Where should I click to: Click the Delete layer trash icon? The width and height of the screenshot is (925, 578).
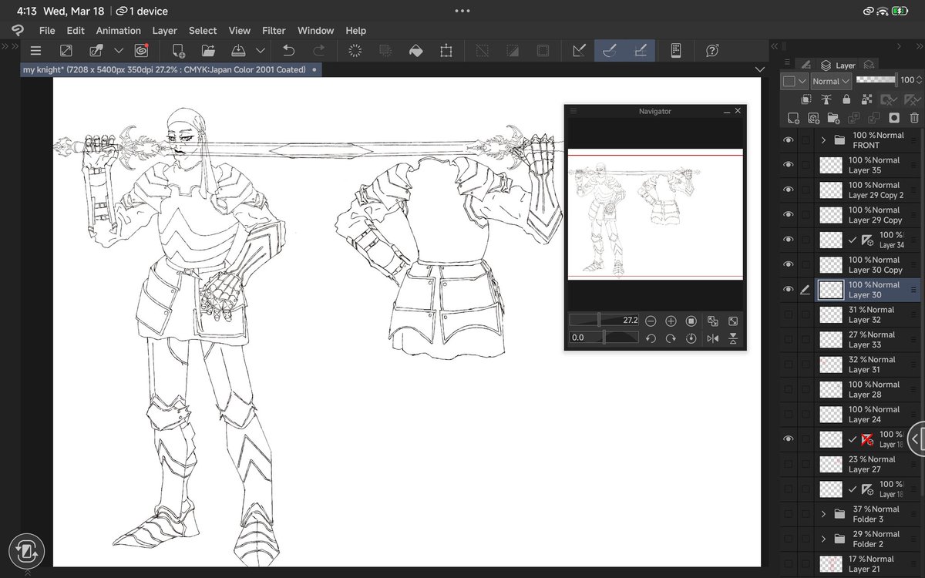click(x=914, y=118)
